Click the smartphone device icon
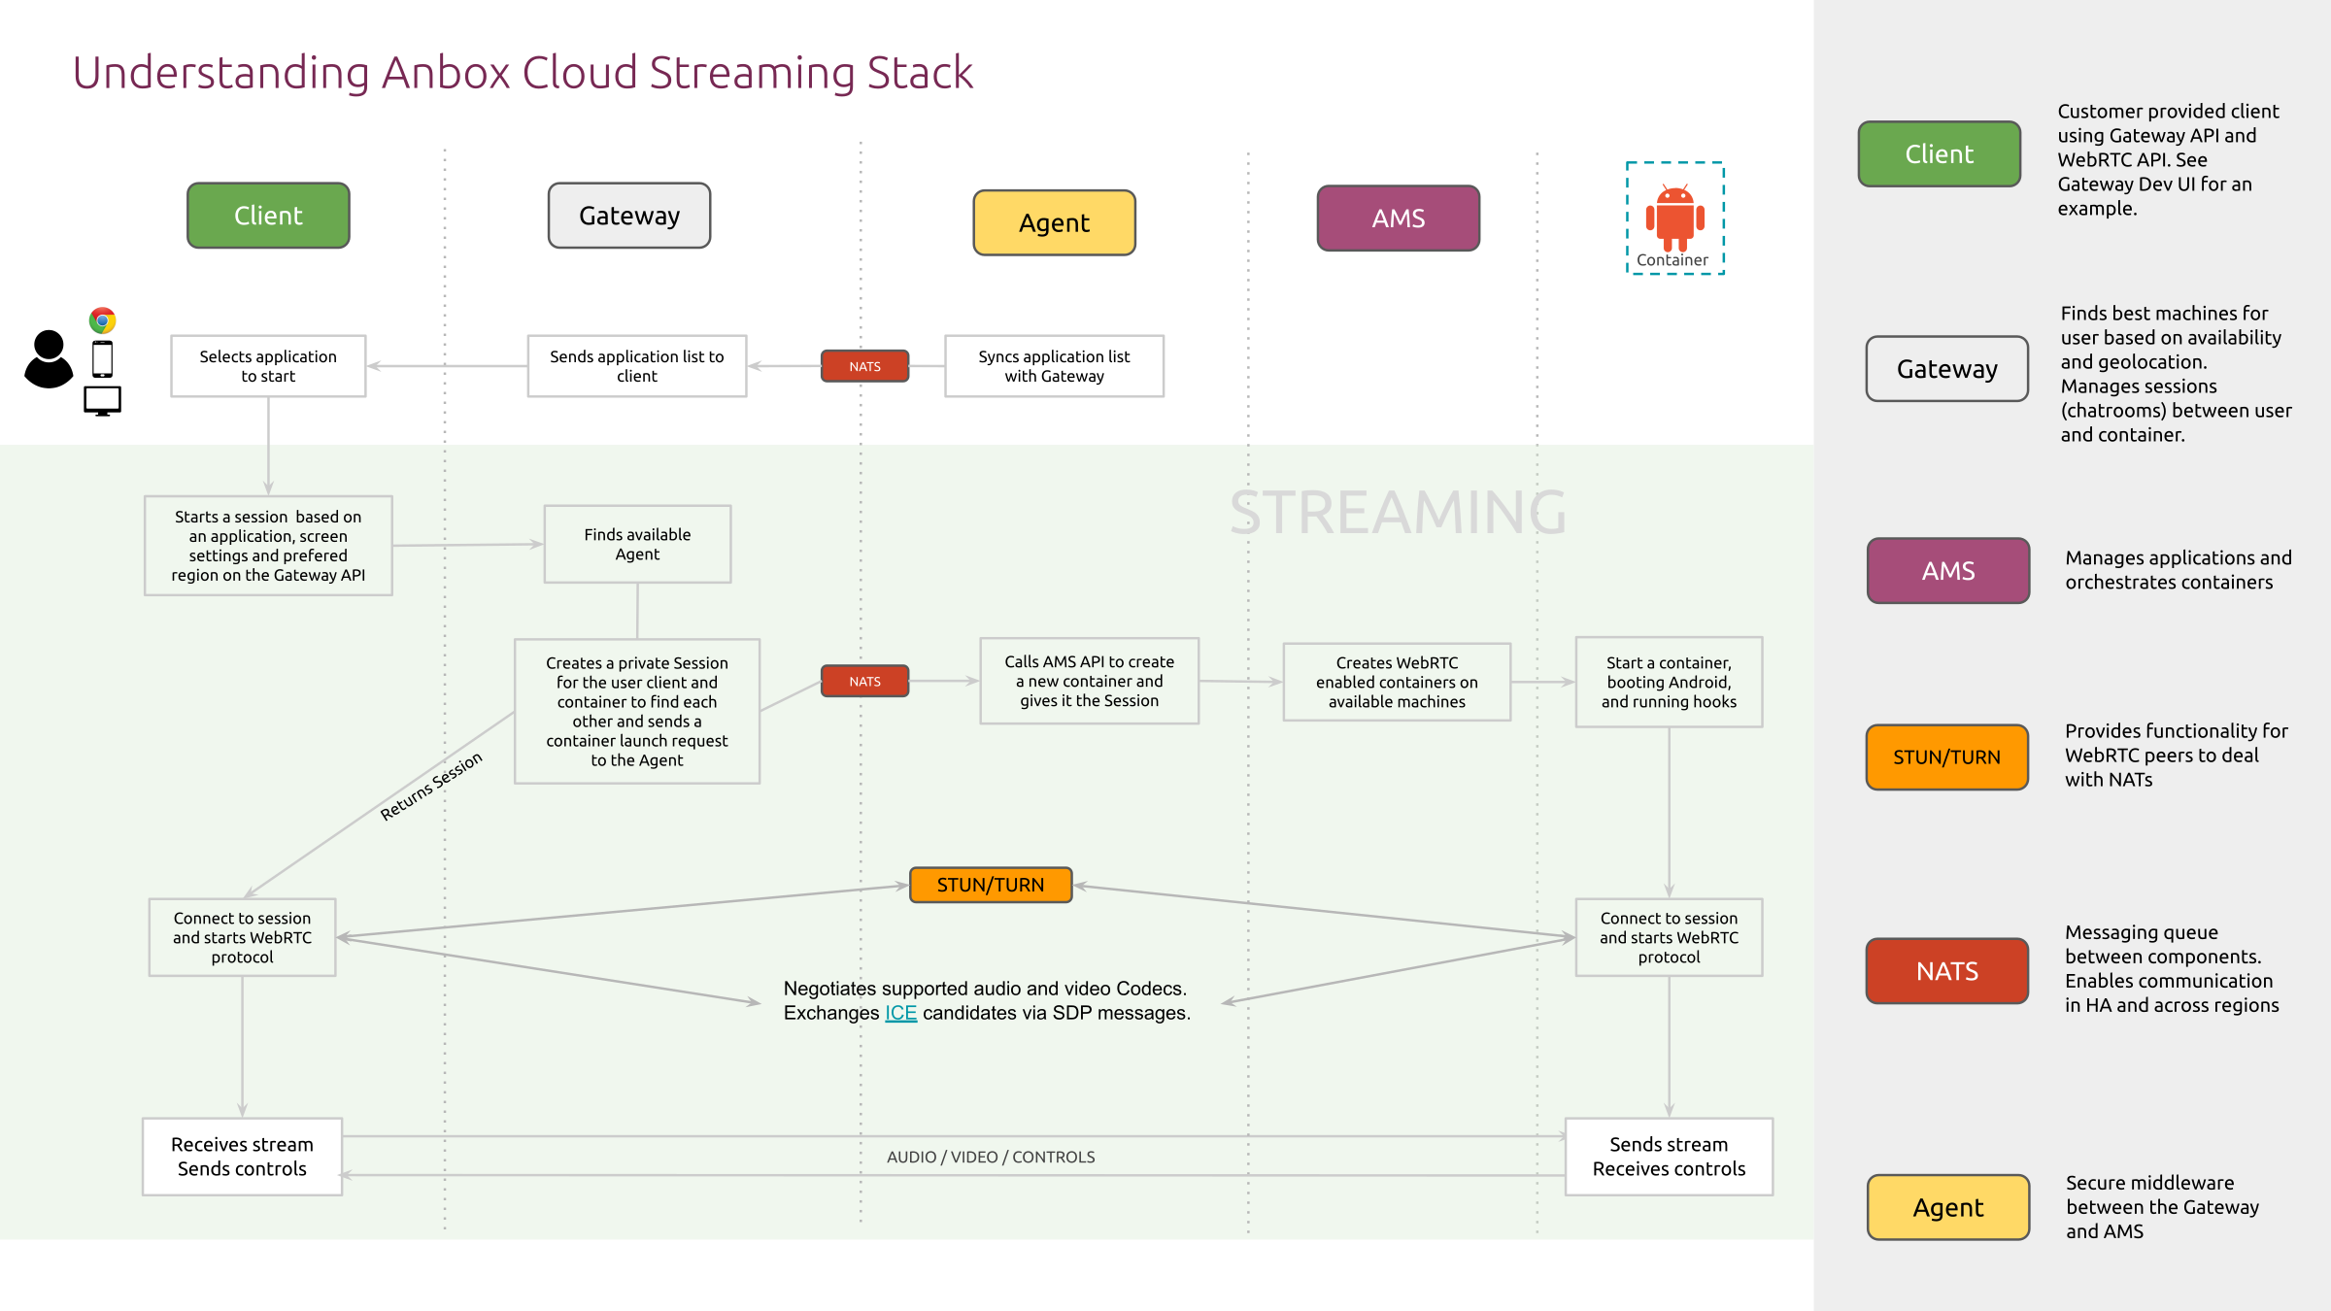The image size is (2331, 1311). [102, 359]
